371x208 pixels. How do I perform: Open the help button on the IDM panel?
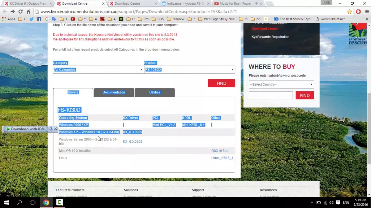tap(51, 129)
